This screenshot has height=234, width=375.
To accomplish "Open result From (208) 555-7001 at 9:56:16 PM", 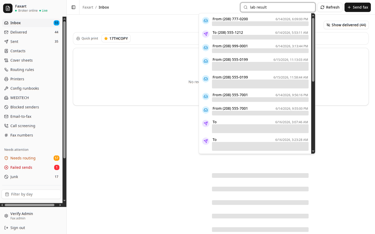I will (x=255, y=97).
